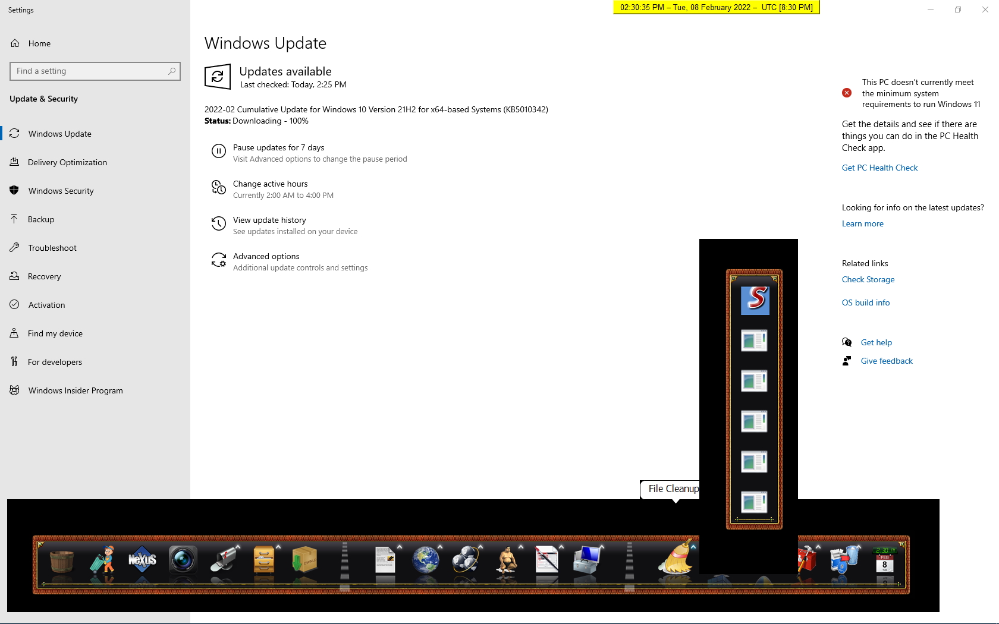999x624 pixels.
Task: Open the globe icon in the dock
Action: click(x=426, y=559)
